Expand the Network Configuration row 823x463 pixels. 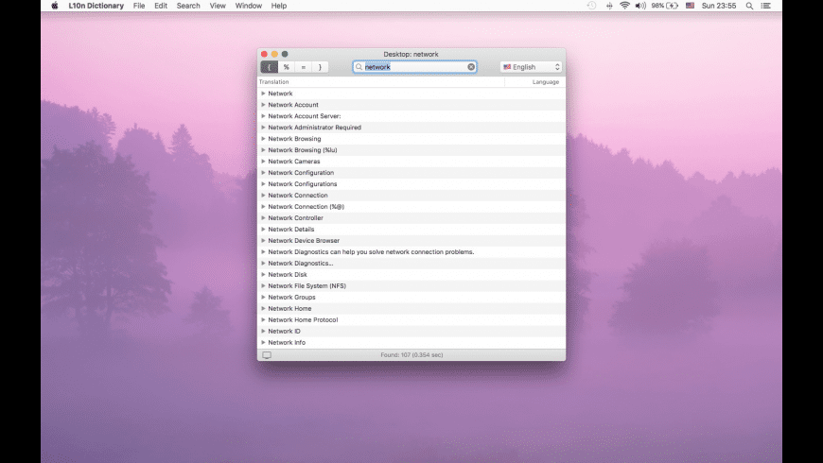(264, 173)
